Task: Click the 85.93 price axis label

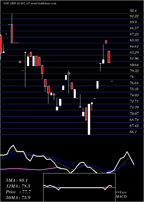Action: pyautogui.click(x=134, y=40)
